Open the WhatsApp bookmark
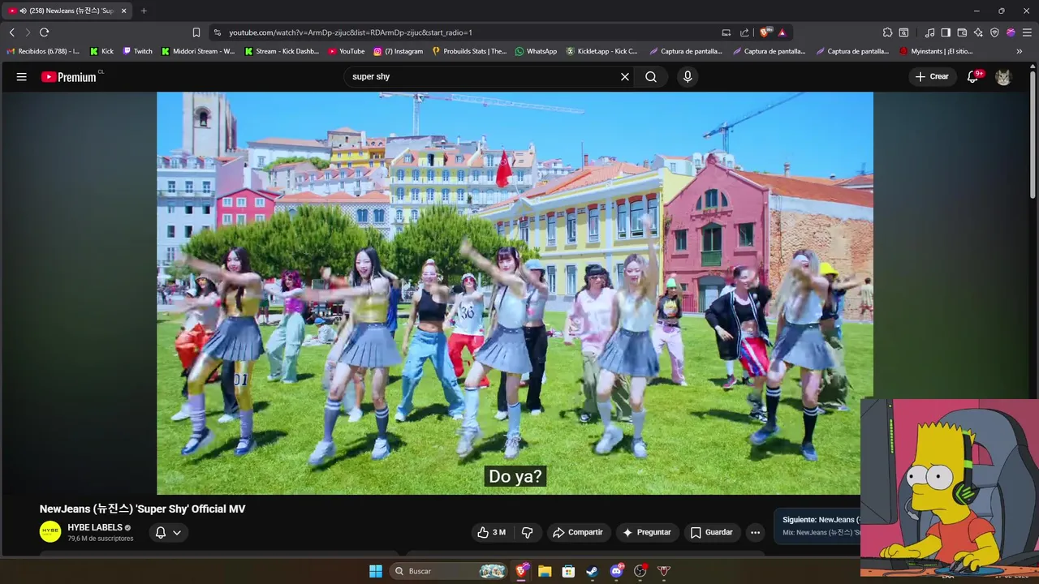 pos(537,51)
